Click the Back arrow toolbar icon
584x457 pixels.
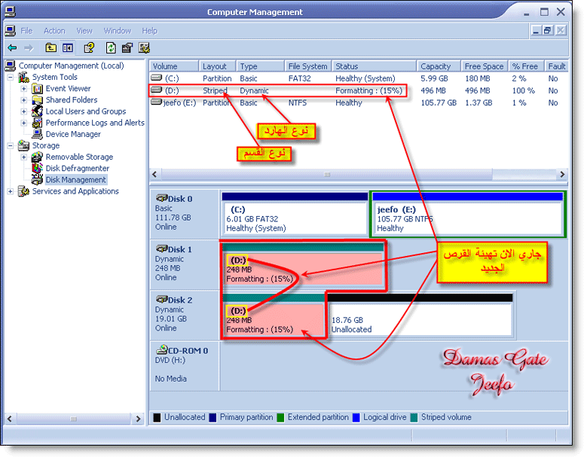tap(12, 48)
